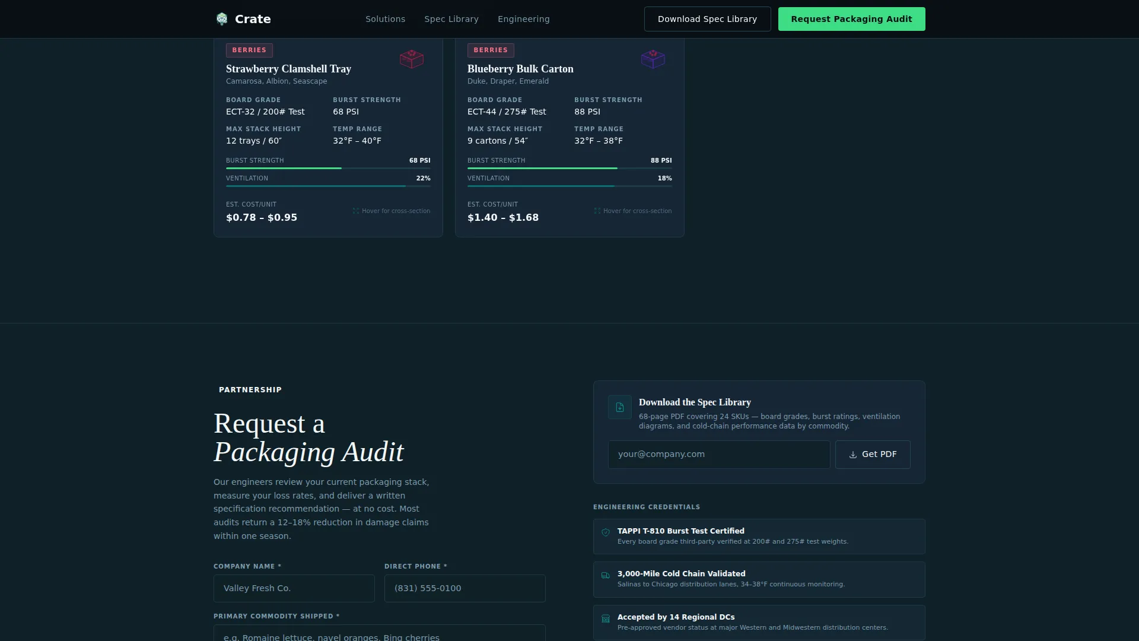The image size is (1139, 641).
Task: Click the Get PDF button
Action: 873,455
